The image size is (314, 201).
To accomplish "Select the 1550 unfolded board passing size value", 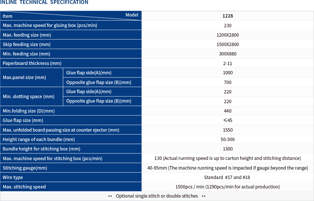I will [228, 130].
